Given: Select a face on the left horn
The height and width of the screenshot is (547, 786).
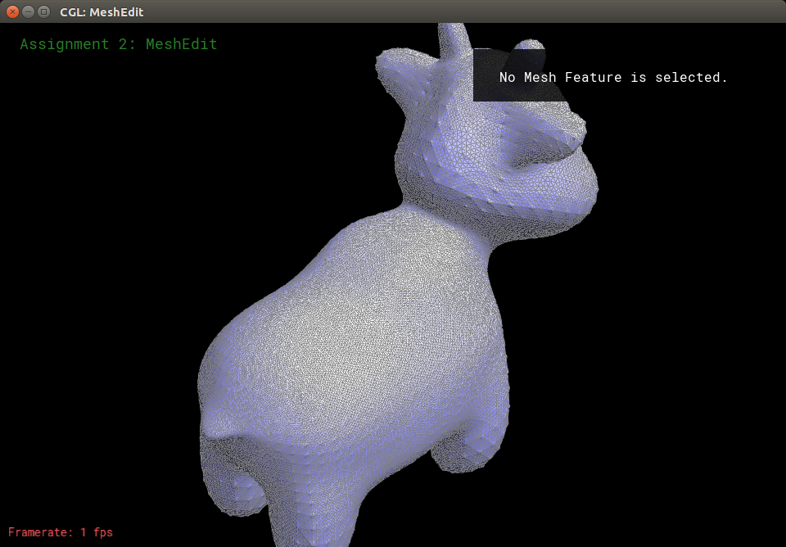Looking at the screenshot, I should coord(454,39).
